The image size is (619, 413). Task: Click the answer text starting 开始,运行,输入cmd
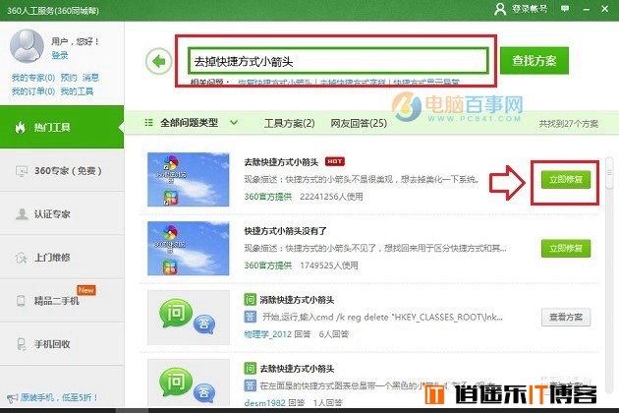point(382,317)
